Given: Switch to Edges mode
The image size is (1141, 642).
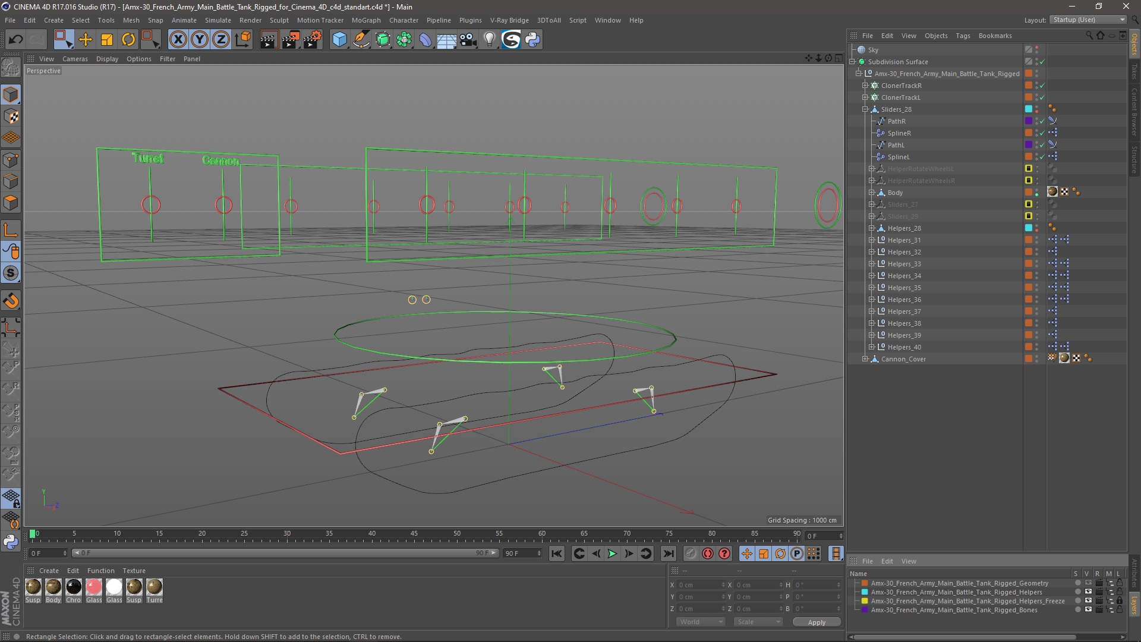Looking at the screenshot, I should coord(11,181).
